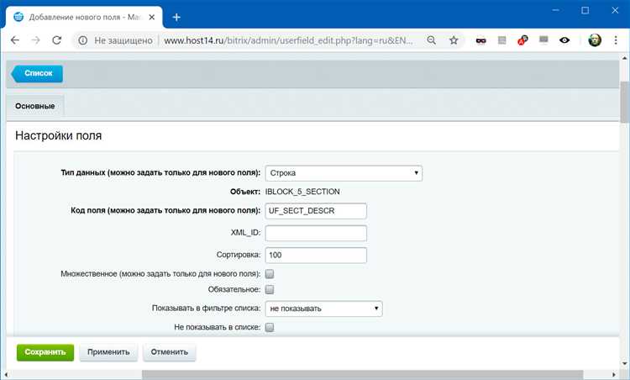Click the vertical scrollbar thumb
This screenshot has height=380, width=630.
[624, 102]
